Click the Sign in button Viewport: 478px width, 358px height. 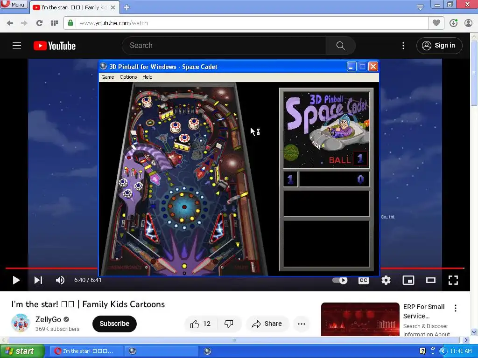point(439,46)
